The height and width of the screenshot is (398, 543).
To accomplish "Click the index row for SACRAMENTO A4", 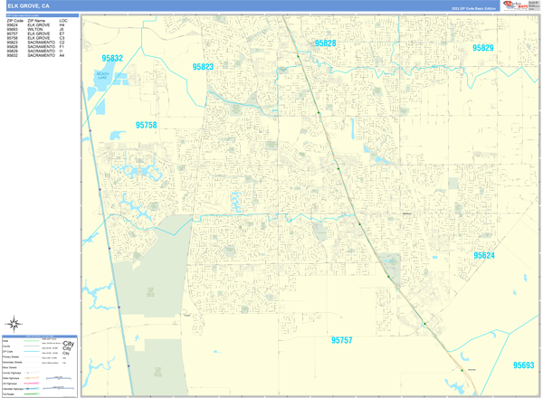I will (35, 55).
